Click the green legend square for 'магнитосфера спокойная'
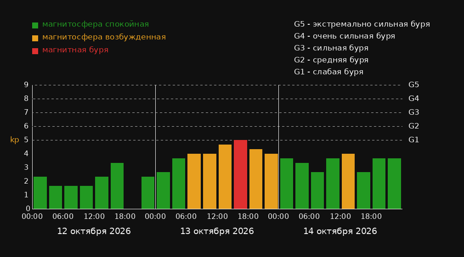This screenshot has height=257, width=464. (35, 25)
